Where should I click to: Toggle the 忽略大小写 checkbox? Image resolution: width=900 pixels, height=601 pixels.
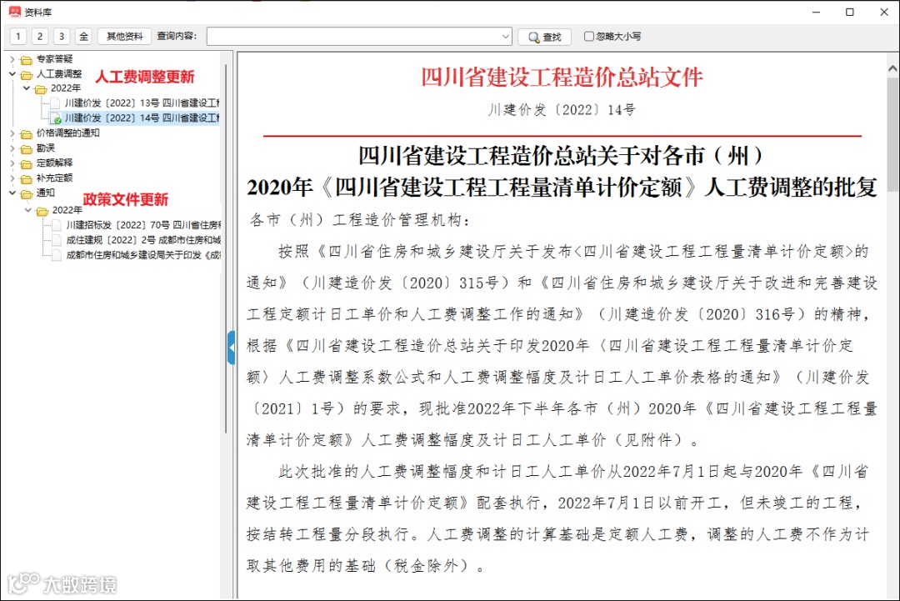point(588,36)
